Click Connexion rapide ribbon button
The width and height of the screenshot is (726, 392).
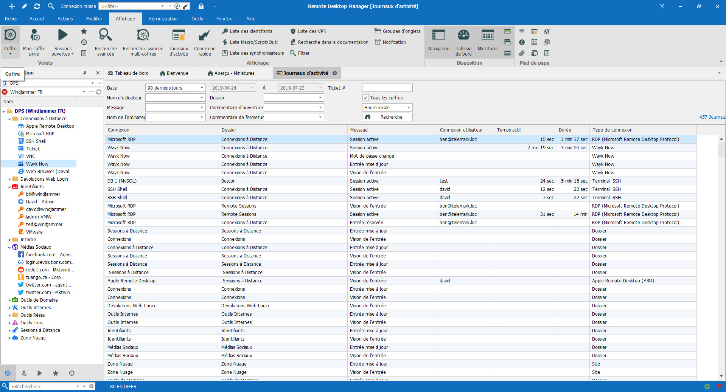click(205, 42)
